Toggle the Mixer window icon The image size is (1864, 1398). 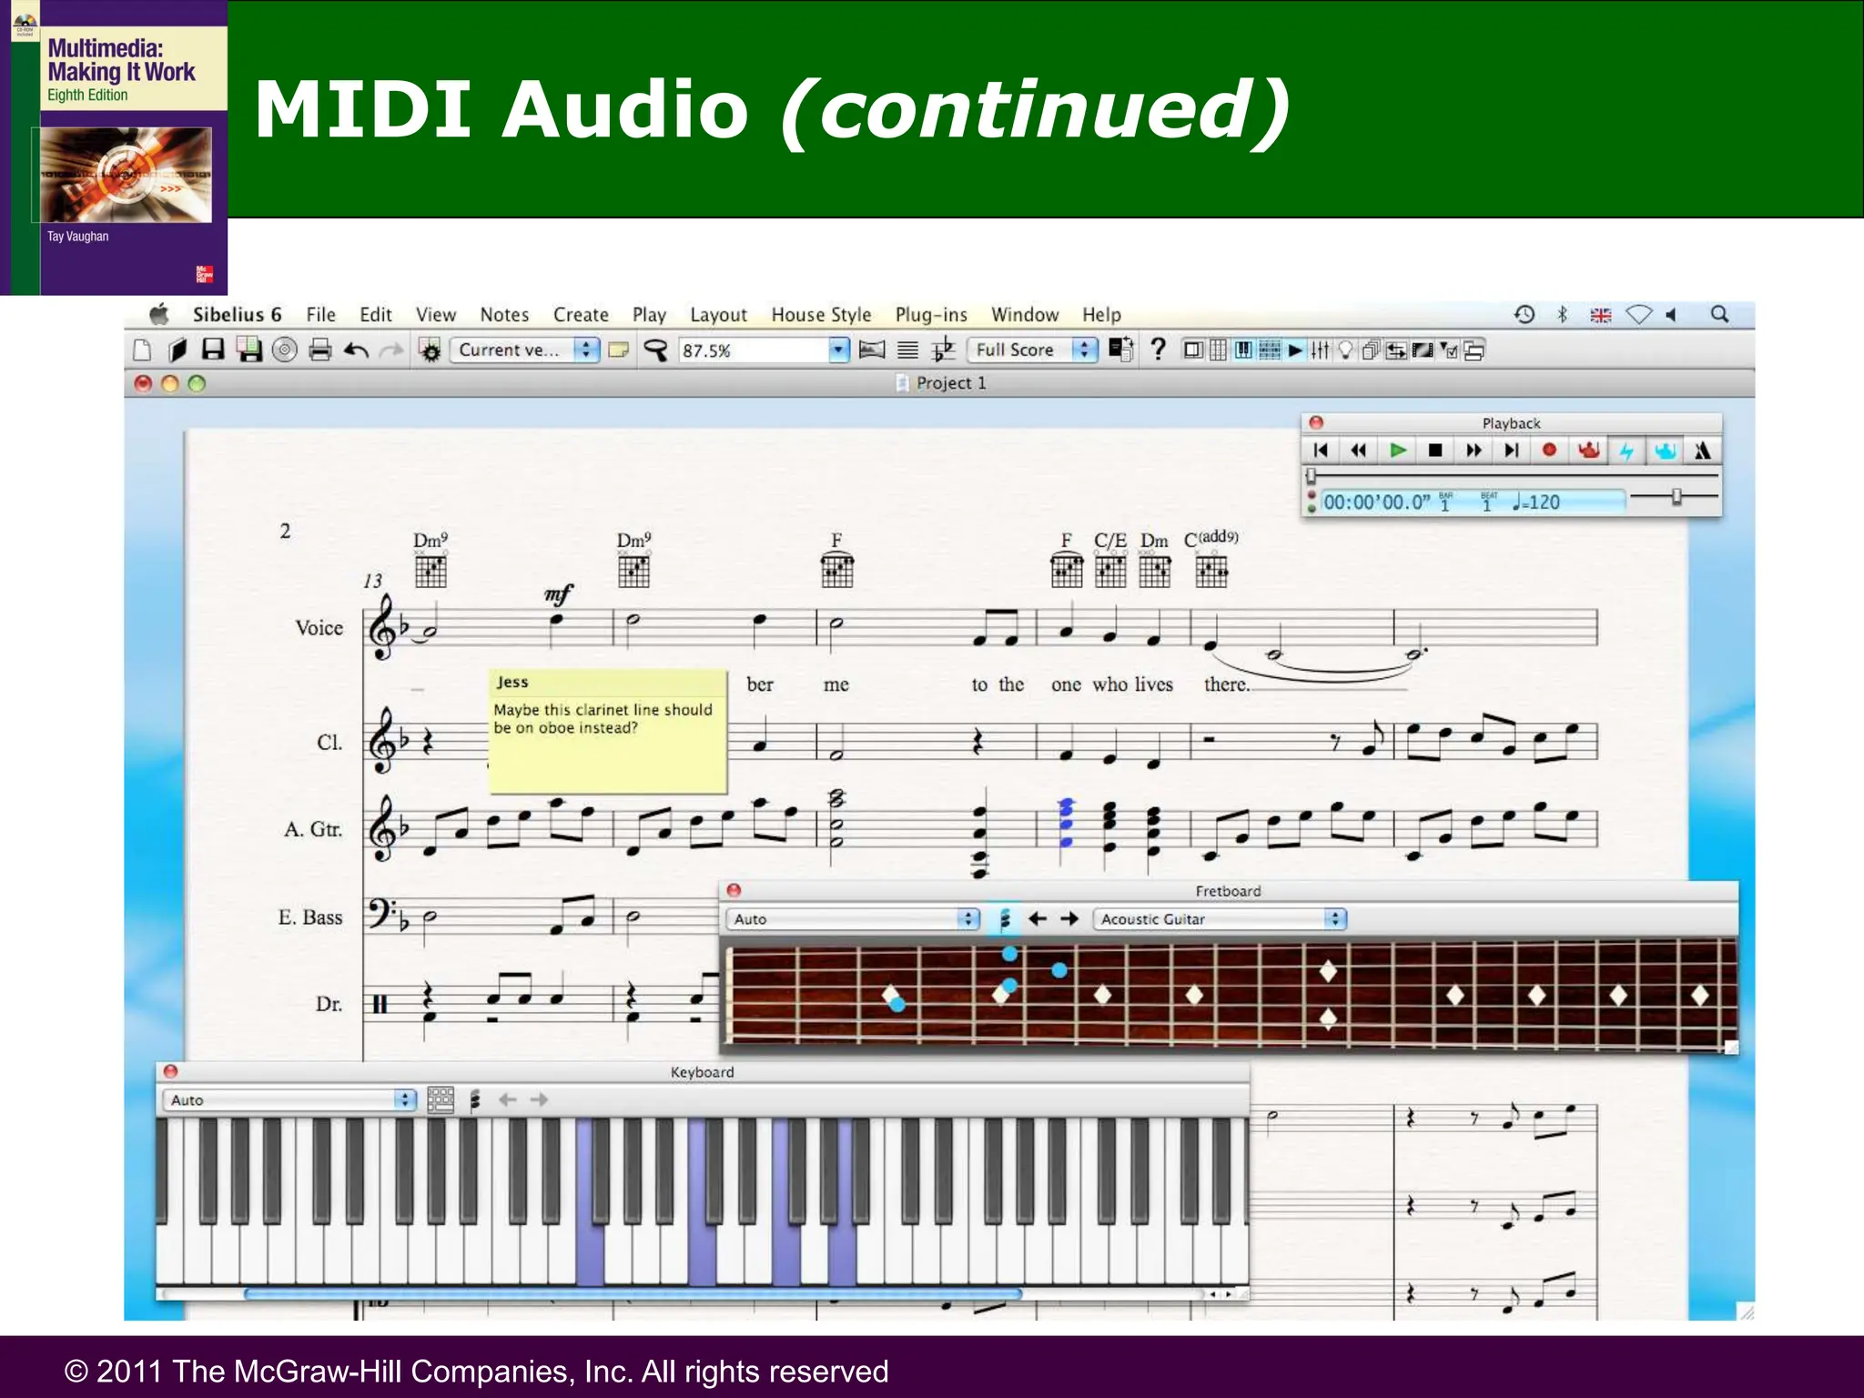coord(1321,350)
